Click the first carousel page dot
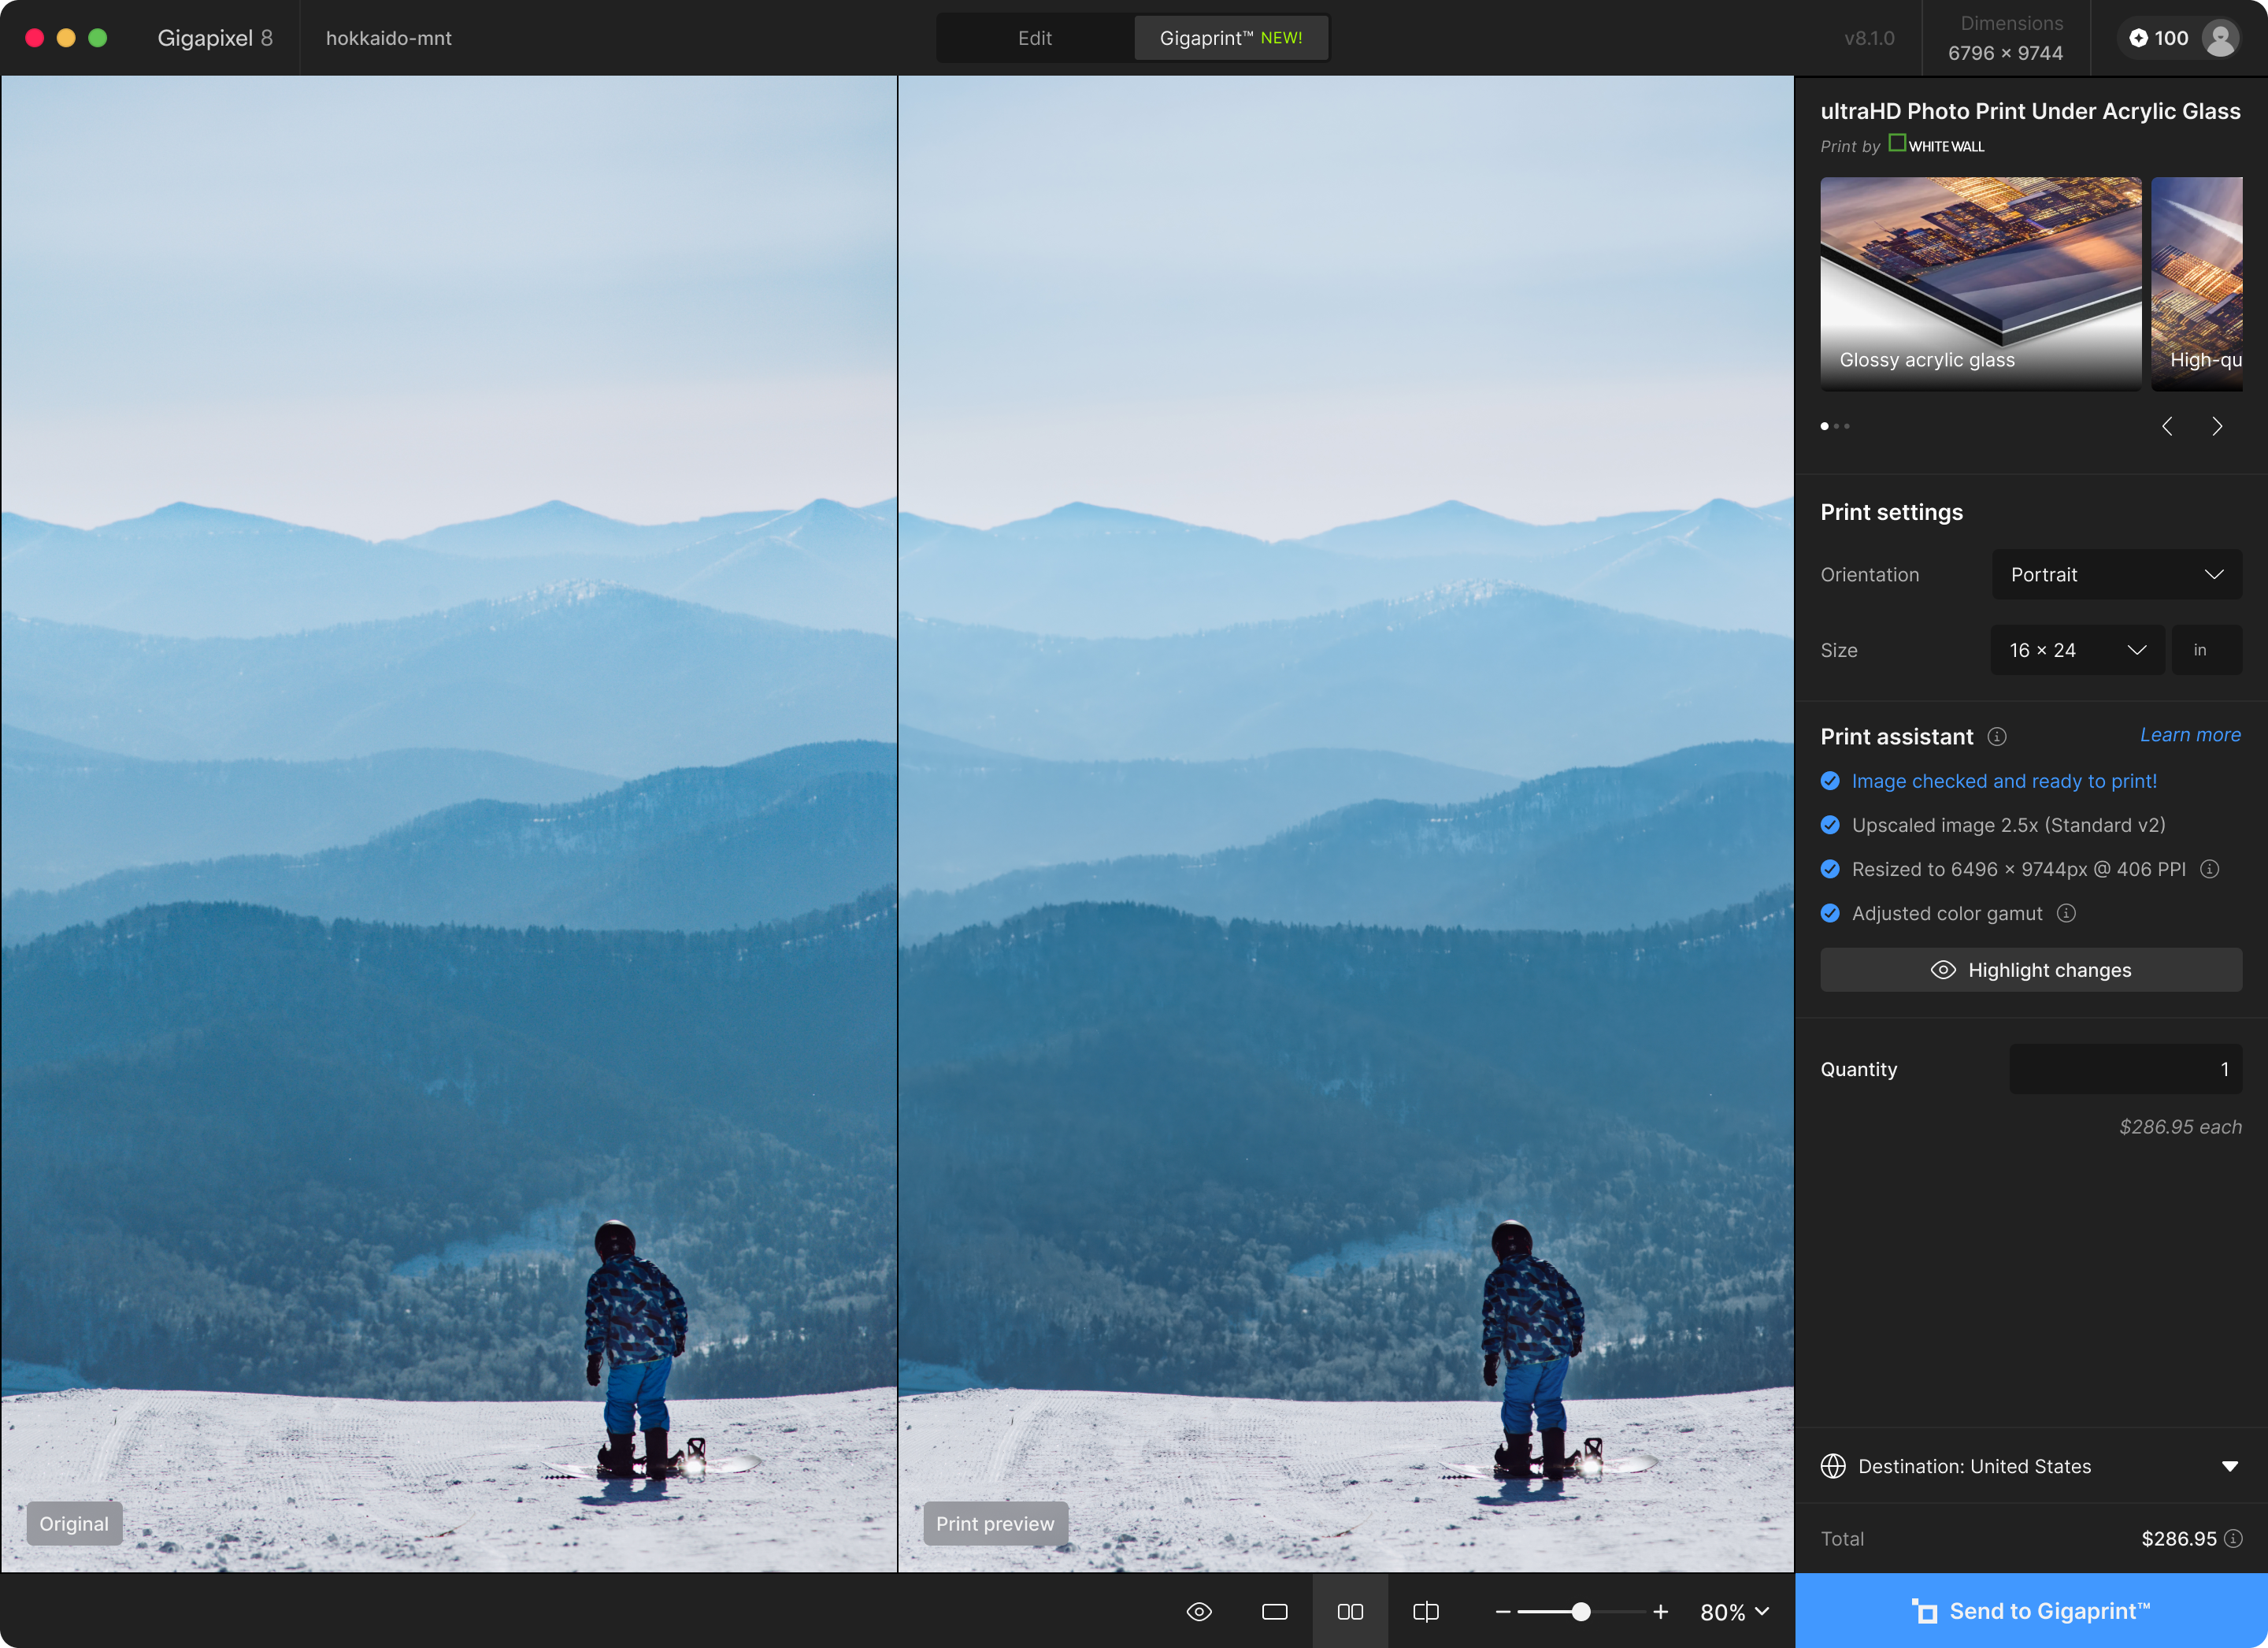2268x1648 pixels. coord(1824,426)
